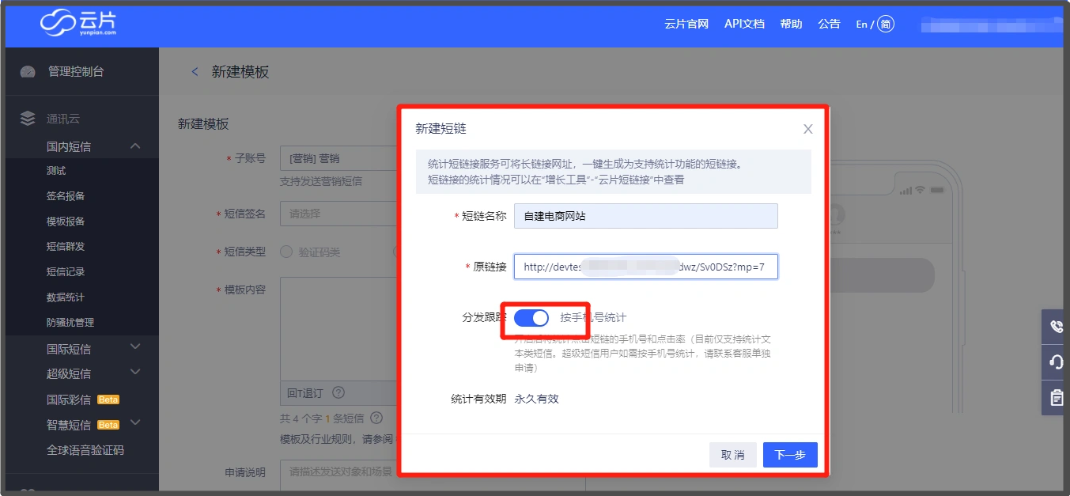Open the headset customer service icon
The image size is (1070, 496).
pos(1056,362)
